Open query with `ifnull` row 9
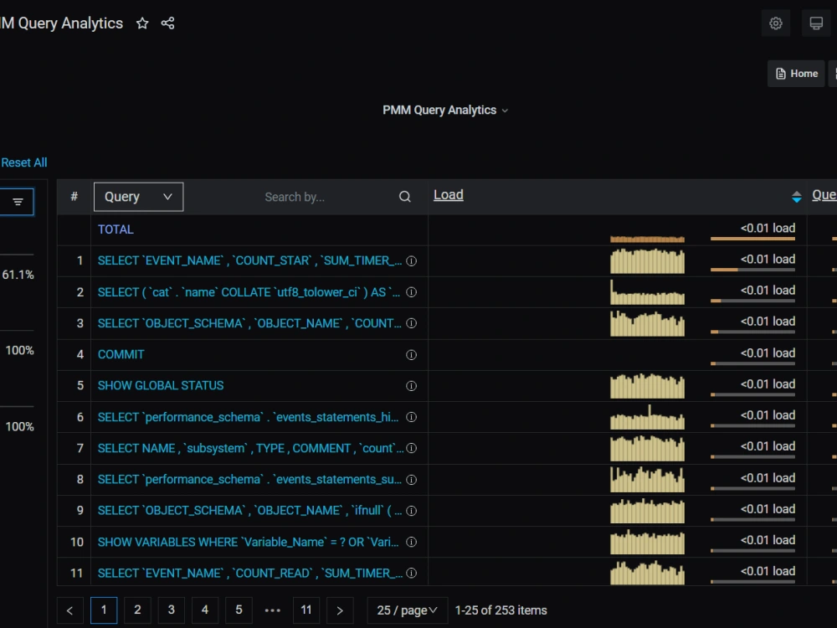Image resolution: width=837 pixels, height=628 pixels. point(249,511)
